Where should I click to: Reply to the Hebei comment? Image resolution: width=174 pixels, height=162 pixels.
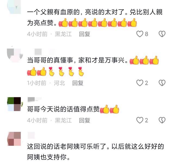pyautogui.click(x=78, y=83)
